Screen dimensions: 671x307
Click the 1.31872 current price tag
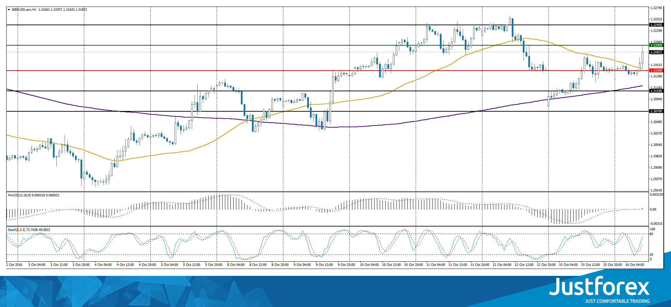point(656,52)
